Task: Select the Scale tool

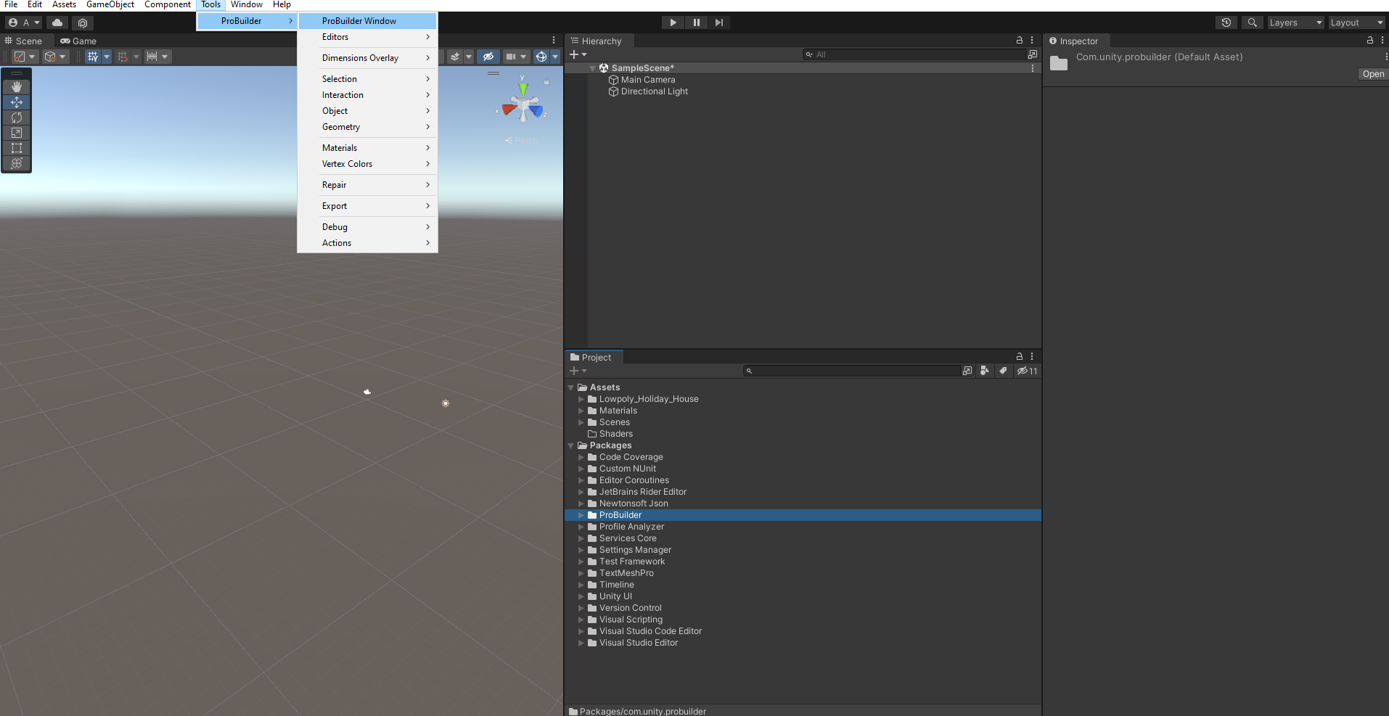Action: pyautogui.click(x=17, y=133)
